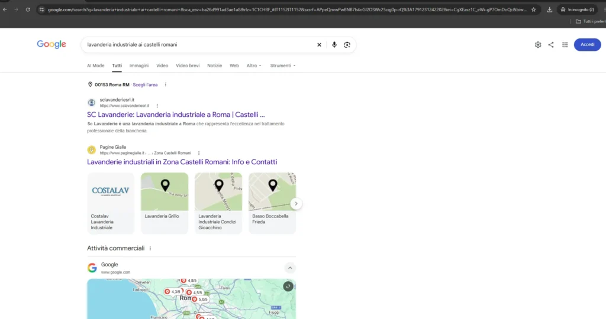
Task: Expand the Strumenti dropdown
Action: (x=283, y=66)
